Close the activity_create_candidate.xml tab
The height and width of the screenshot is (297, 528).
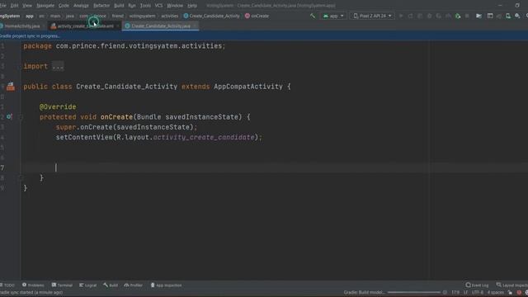pos(118,26)
